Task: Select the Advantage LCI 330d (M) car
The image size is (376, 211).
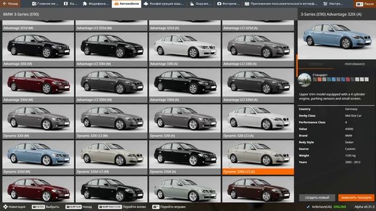Action: click(112, 86)
